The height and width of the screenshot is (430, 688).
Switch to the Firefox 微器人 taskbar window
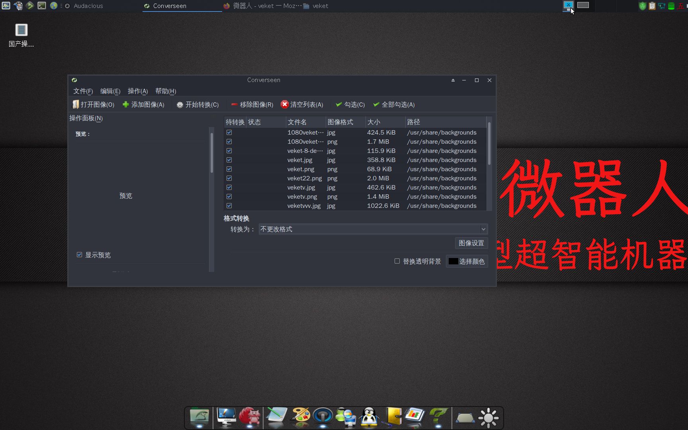[262, 6]
